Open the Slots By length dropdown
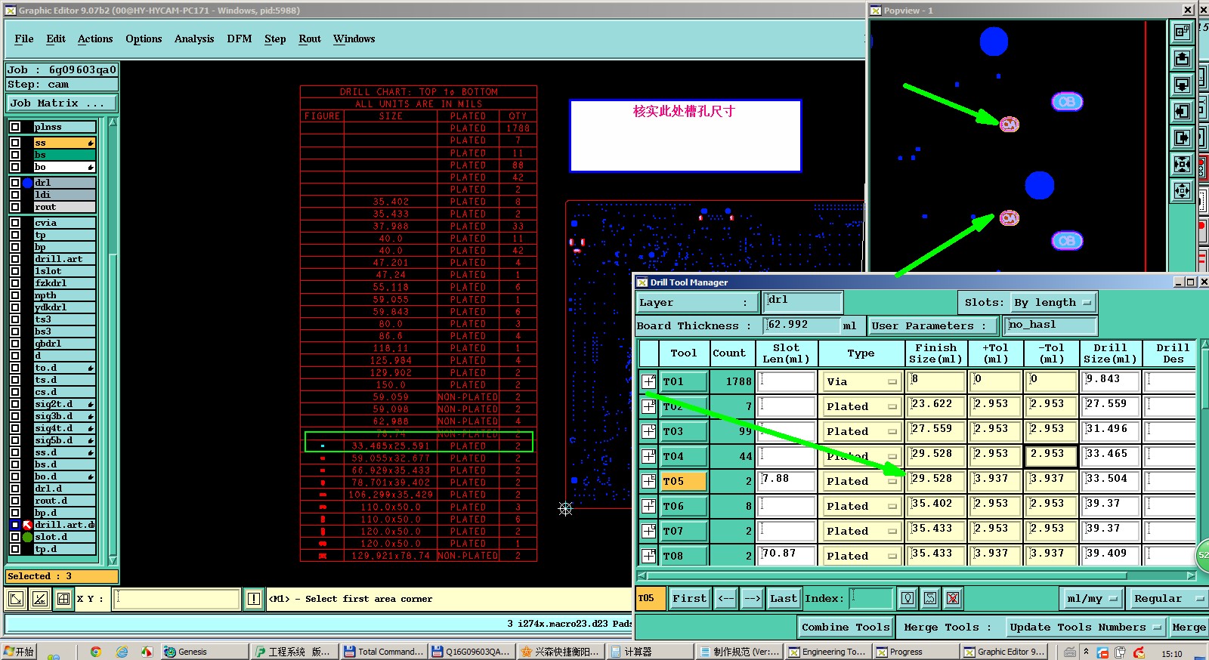1209x660 pixels. pyautogui.click(x=1053, y=302)
